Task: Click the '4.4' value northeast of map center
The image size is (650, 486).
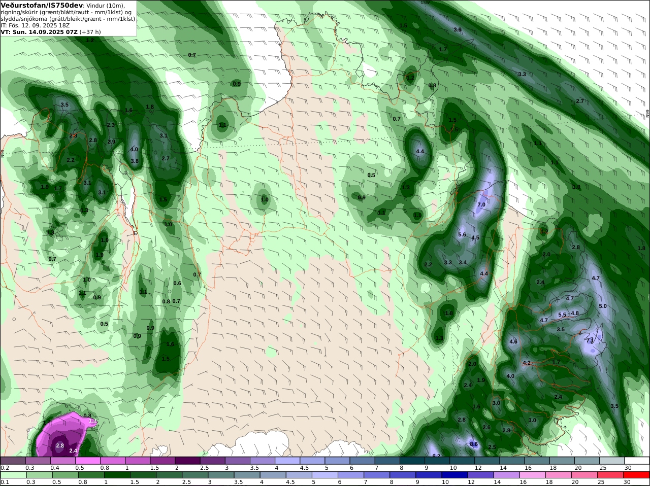Action: point(420,152)
